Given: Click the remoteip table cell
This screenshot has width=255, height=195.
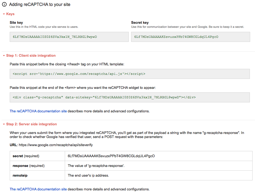Looking at the screenshot, I should tap(38, 176).
